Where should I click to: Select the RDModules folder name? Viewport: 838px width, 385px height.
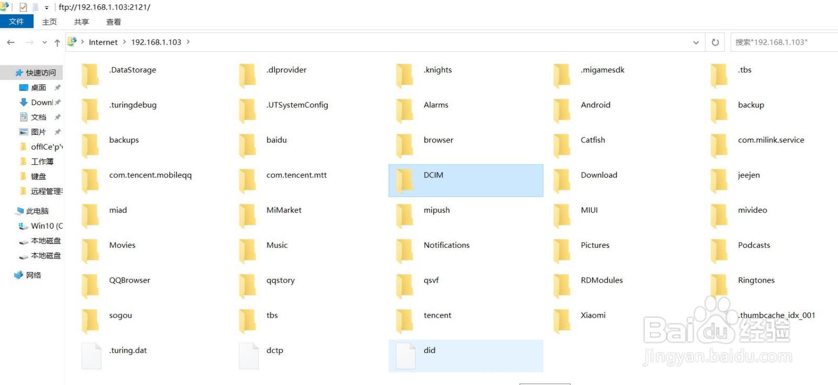click(602, 280)
